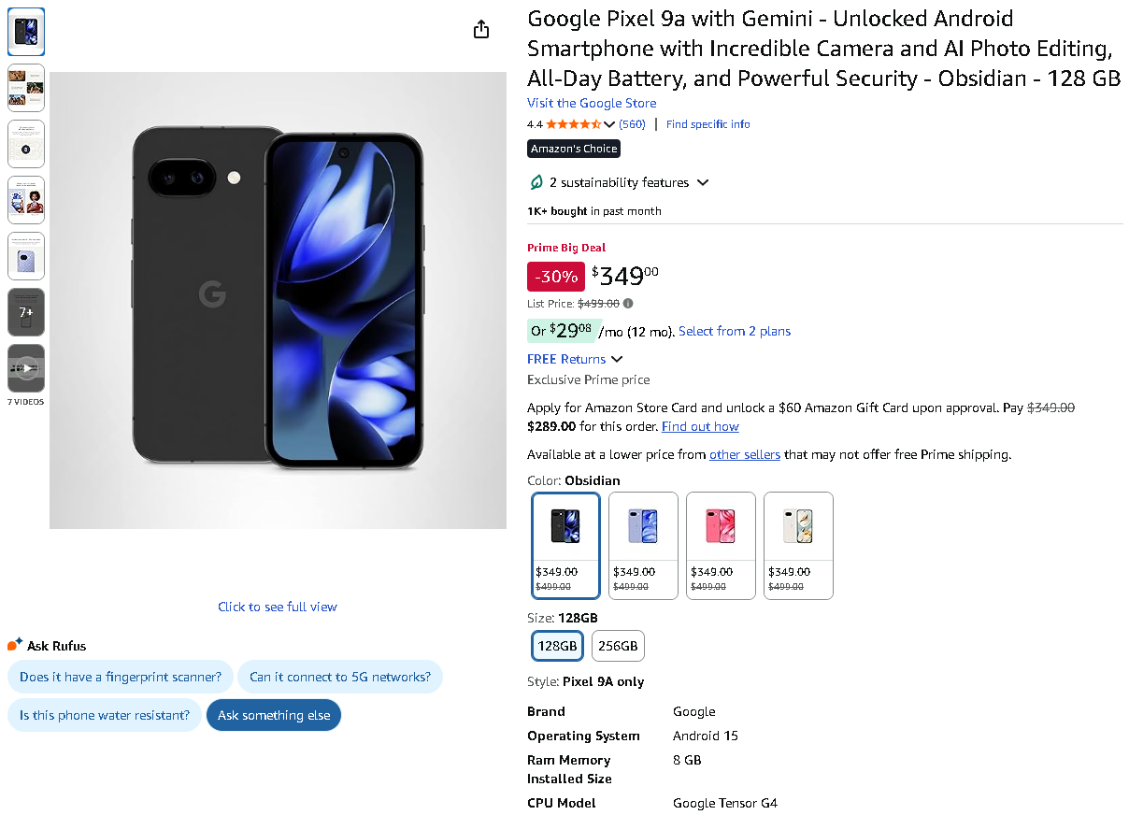Ask Rufus about the fingerprint scanner
This screenshot has width=1129, height=815.
pos(120,677)
